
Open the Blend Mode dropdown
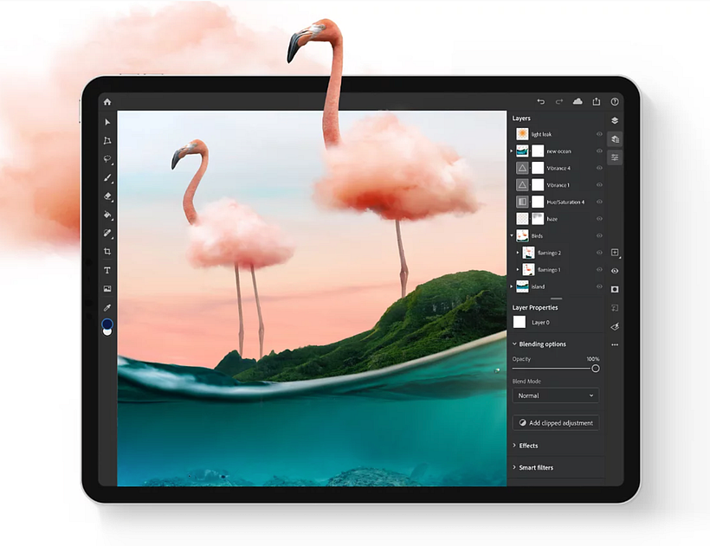point(555,395)
